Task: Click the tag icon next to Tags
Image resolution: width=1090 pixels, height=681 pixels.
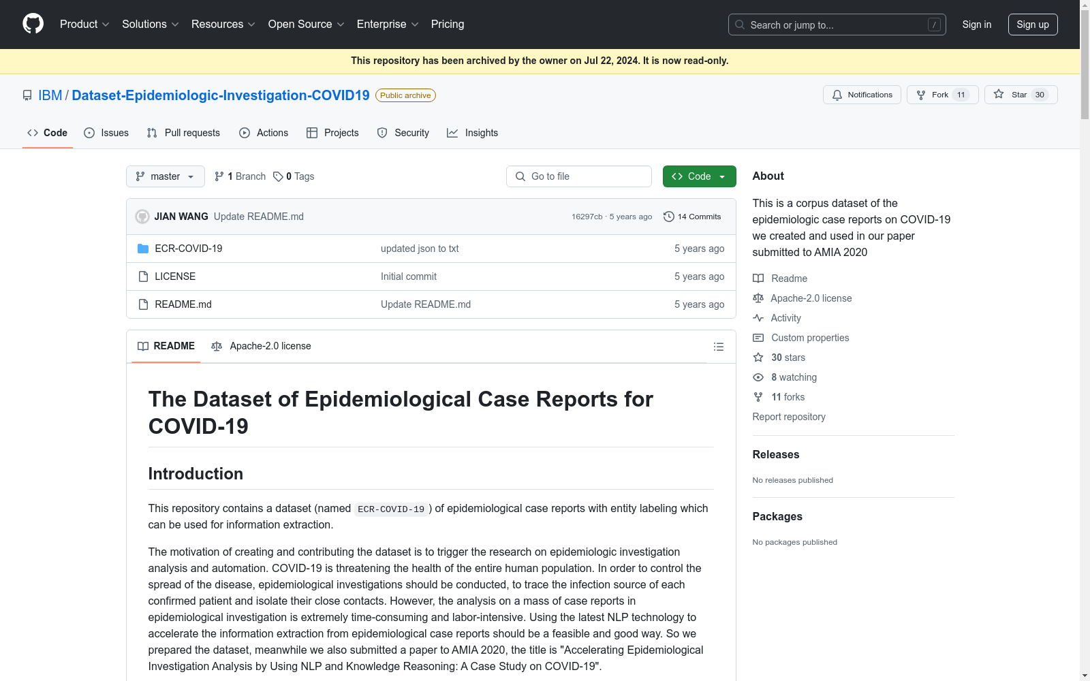Action: pos(278,176)
